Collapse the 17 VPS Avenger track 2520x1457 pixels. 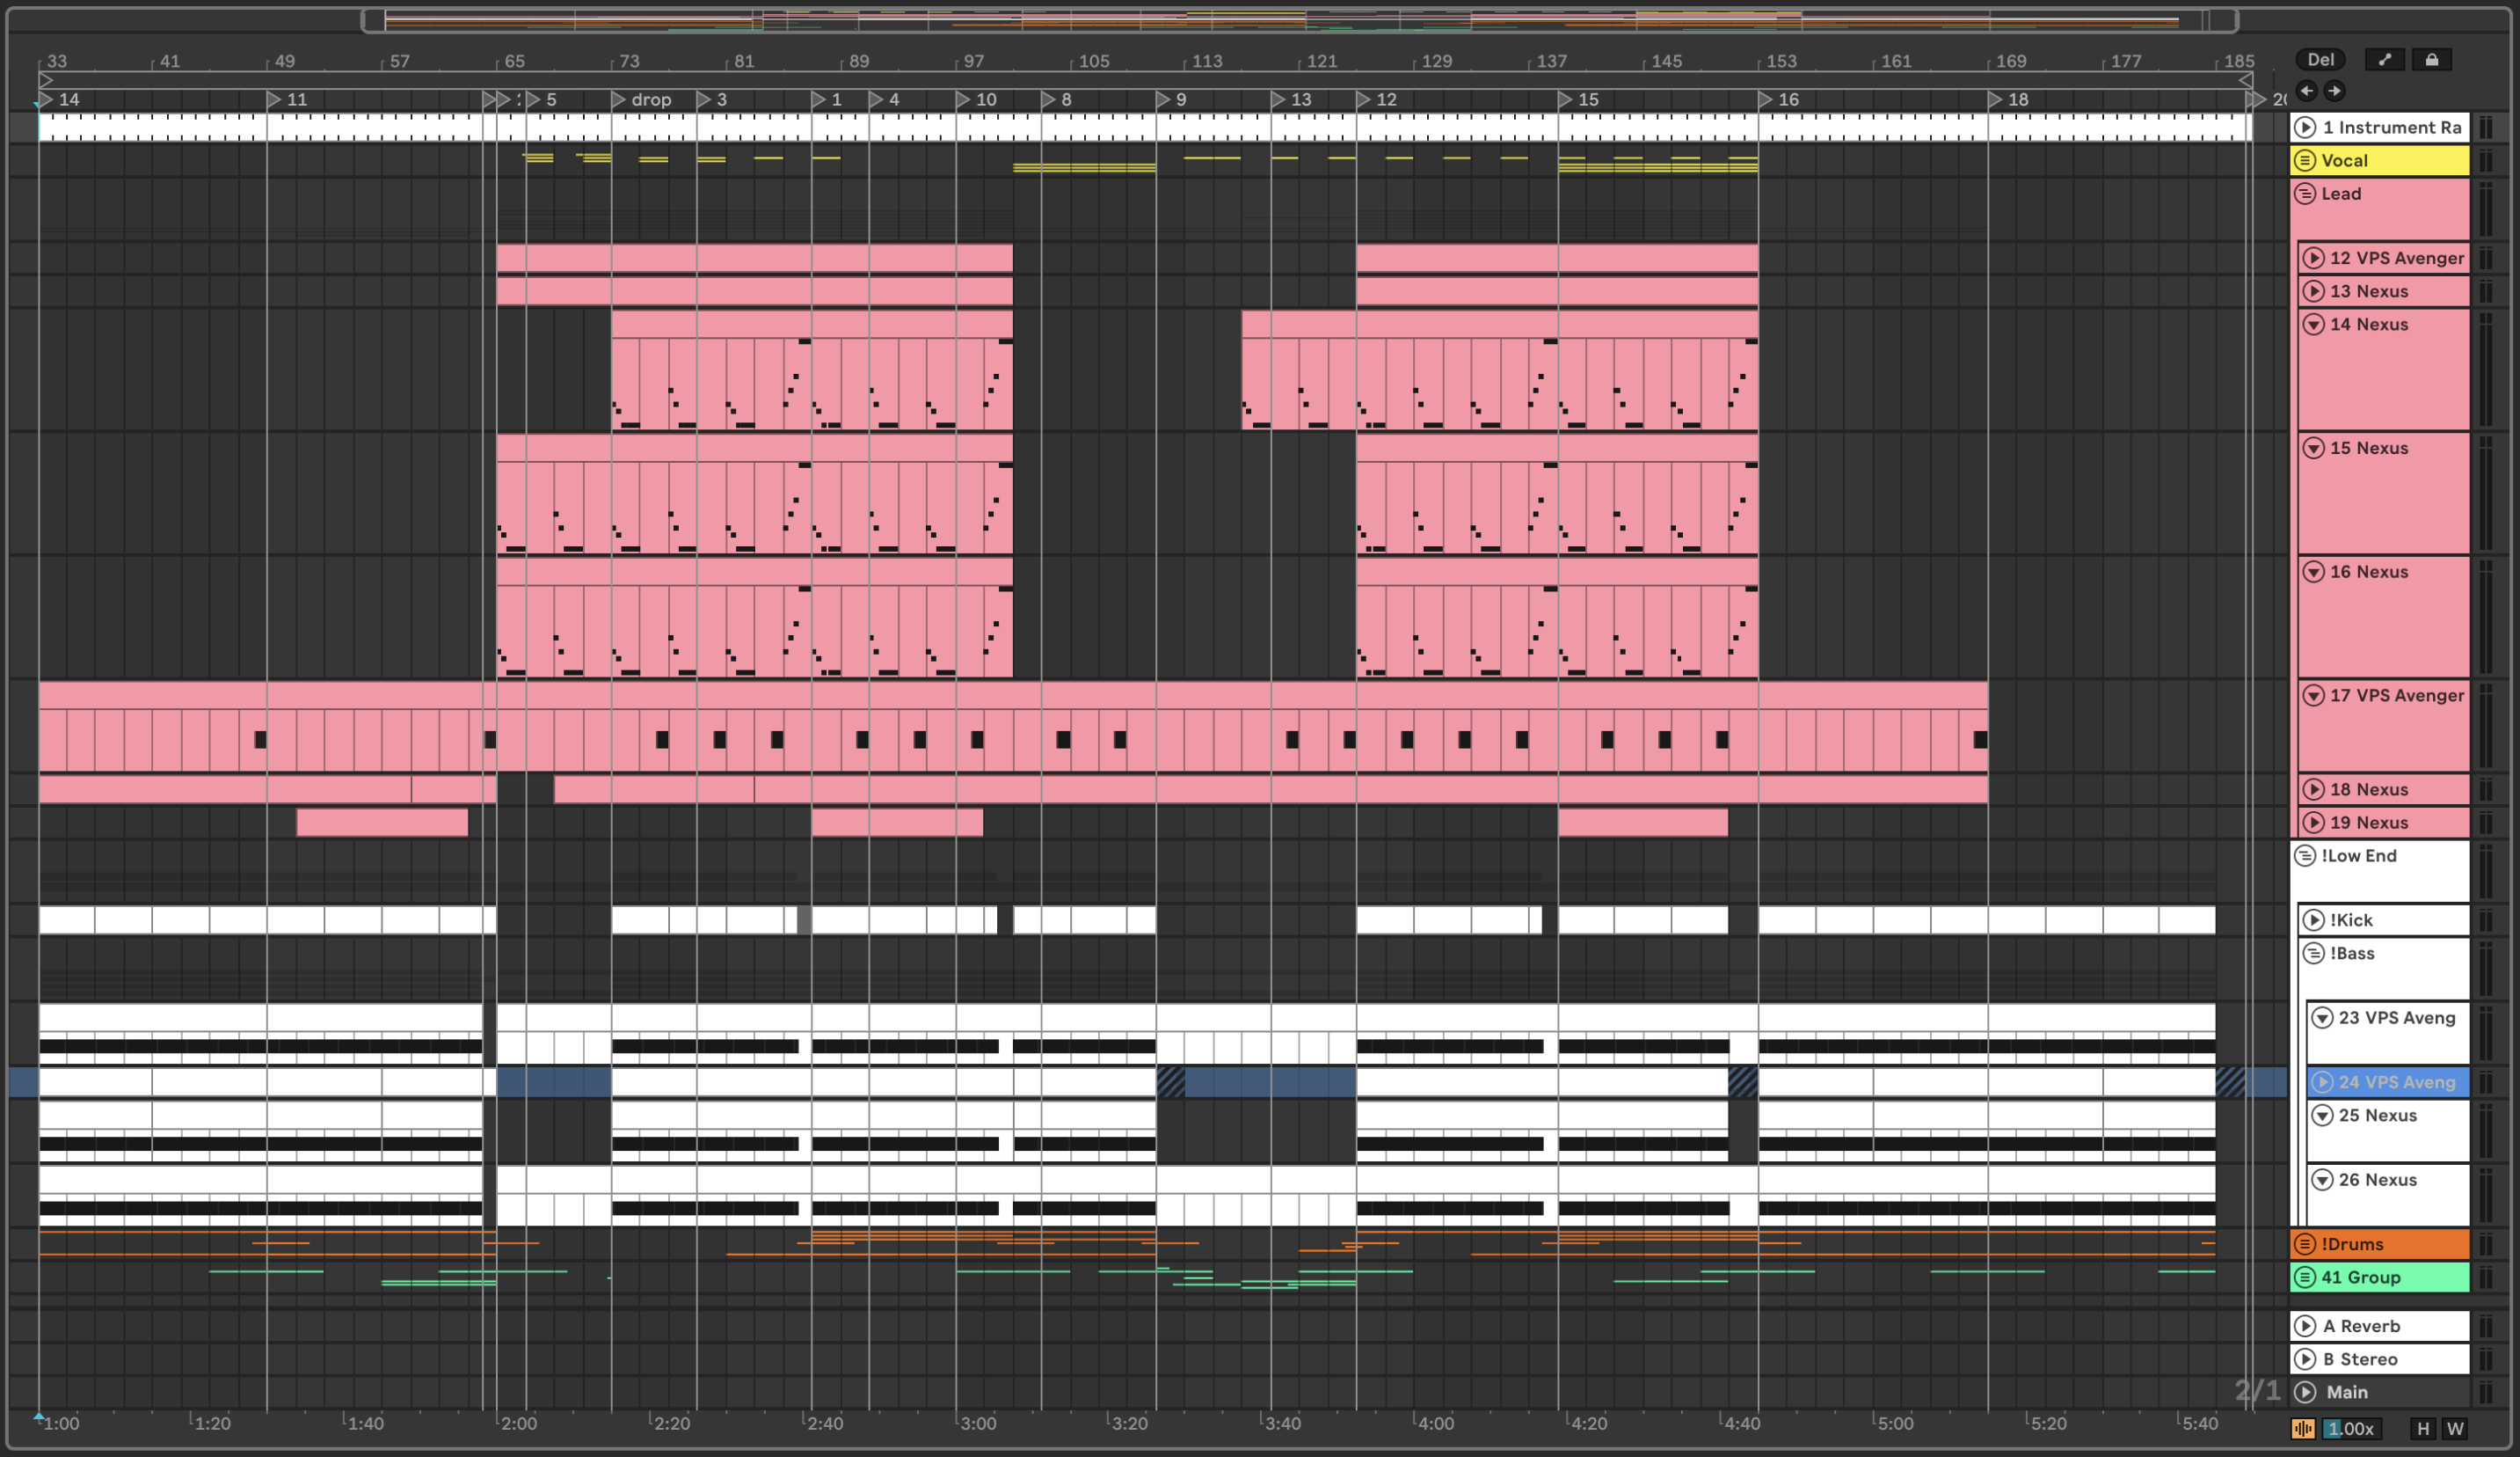(x=2313, y=695)
